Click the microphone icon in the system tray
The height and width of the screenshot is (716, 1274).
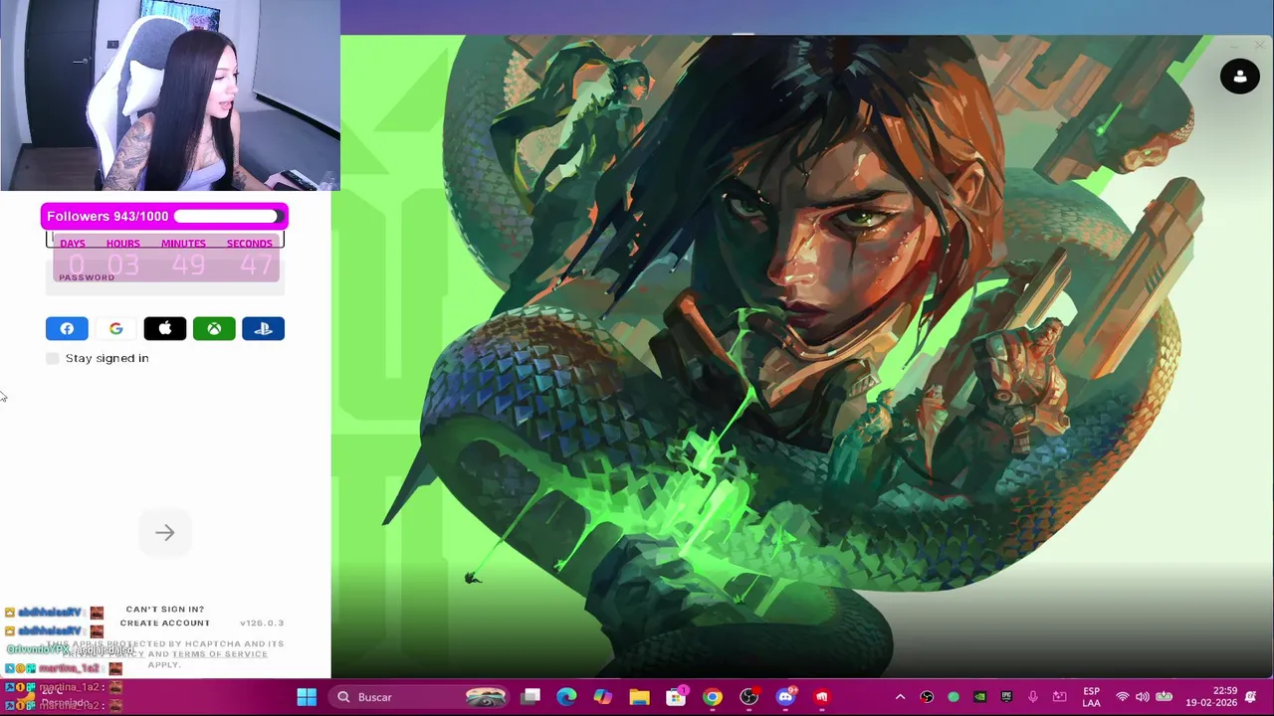(1033, 697)
